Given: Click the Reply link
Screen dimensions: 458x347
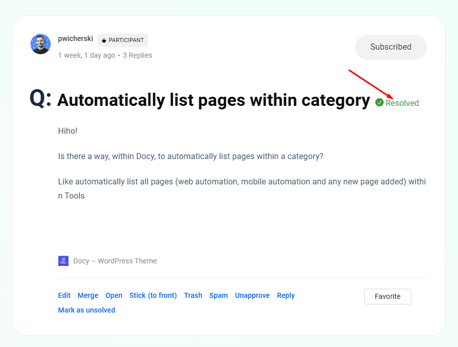Looking at the screenshot, I should click(x=286, y=295).
